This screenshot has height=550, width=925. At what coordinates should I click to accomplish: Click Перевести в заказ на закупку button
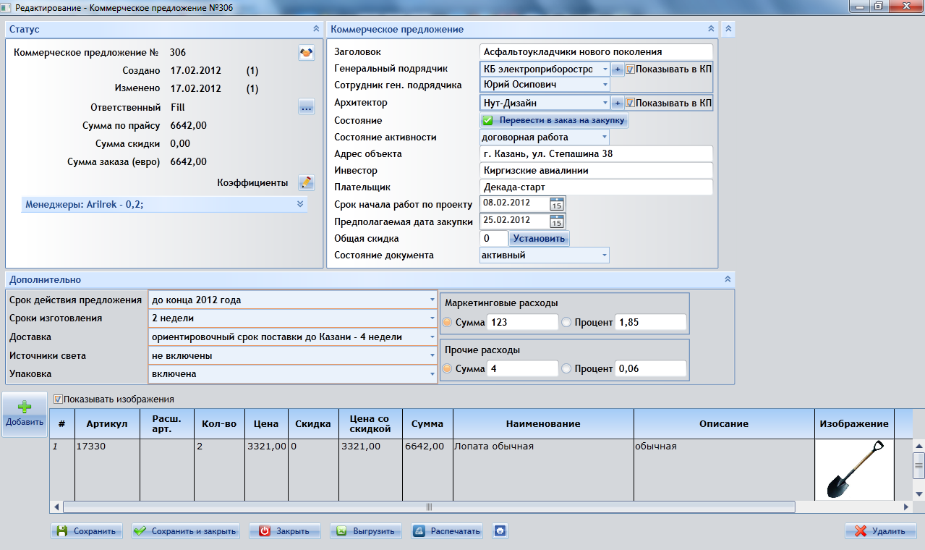click(x=554, y=120)
